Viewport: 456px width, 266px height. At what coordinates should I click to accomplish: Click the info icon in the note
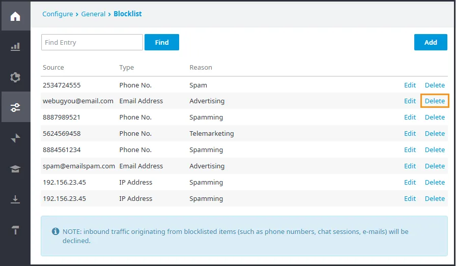(x=55, y=231)
